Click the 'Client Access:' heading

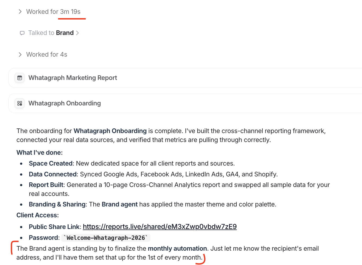click(38, 215)
